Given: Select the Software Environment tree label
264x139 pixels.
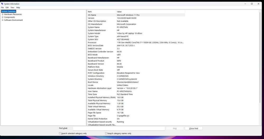Looking at the screenshot, I should 13,20.
